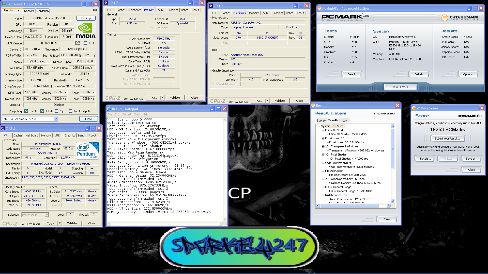Click scroll-down arrow in Result Details tree
This screenshot has width=488, height=274.
[x=393, y=201]
